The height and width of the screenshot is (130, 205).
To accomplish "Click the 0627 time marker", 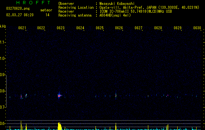I will pyautogui.click(x=139, y=28).
